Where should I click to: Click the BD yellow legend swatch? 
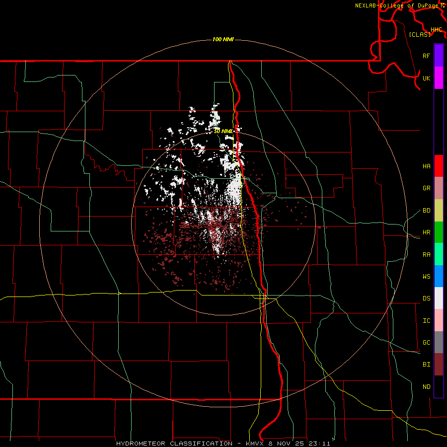(439, 211)
